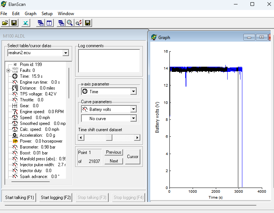Screen dimensions: 274x213
Task: Click the gauge icon on the Barometer row
Action: coord(15,147)
